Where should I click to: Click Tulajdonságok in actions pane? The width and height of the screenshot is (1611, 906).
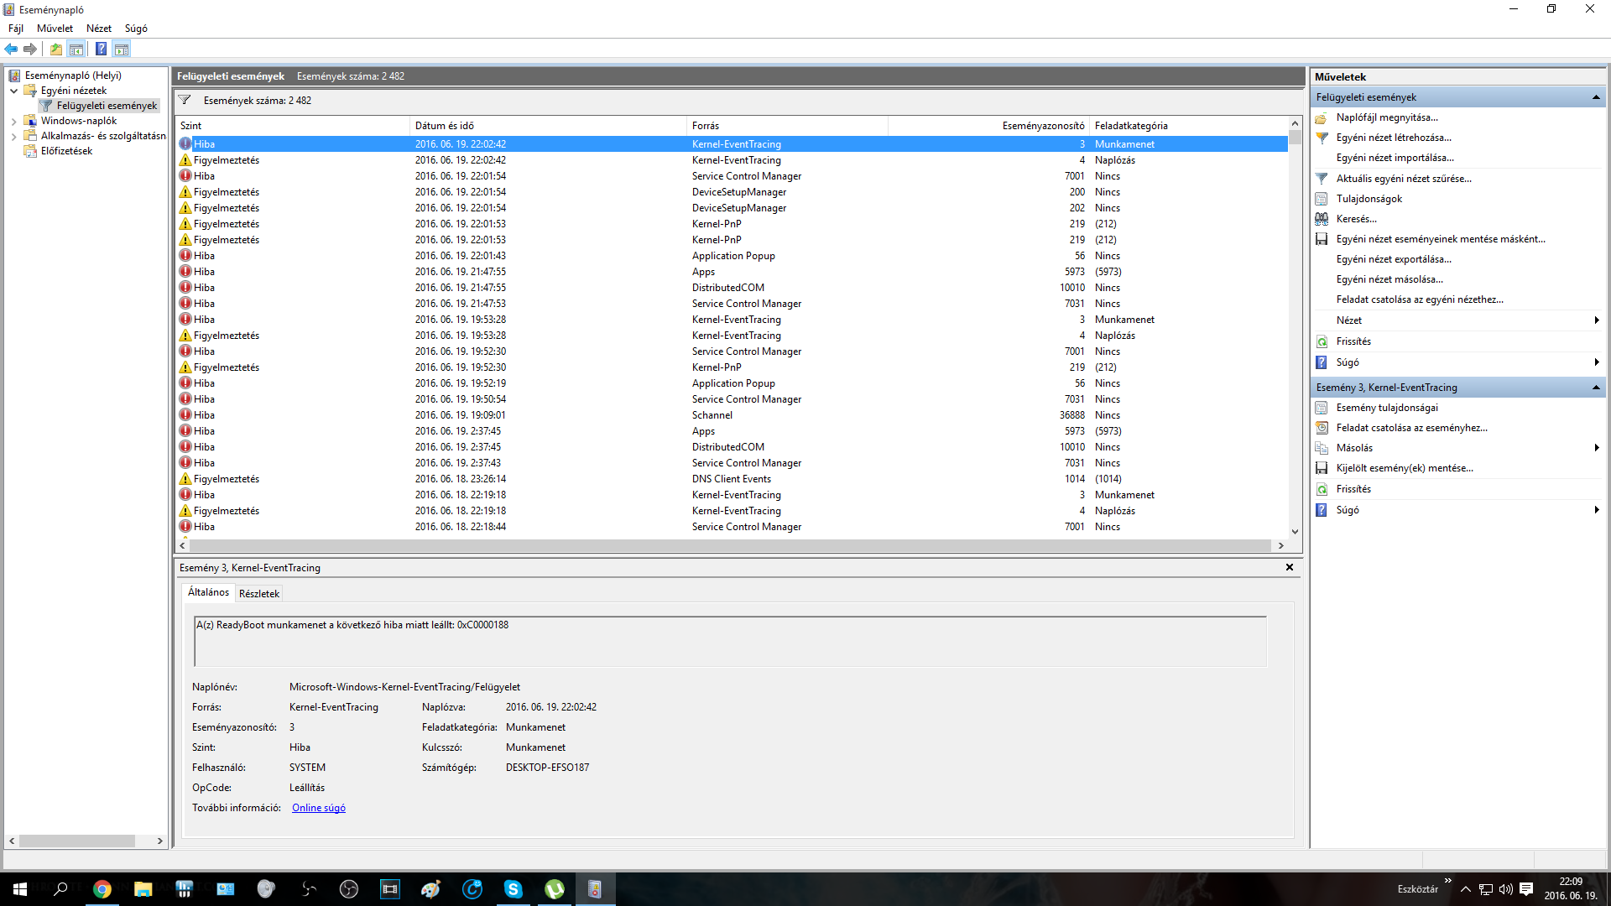pyautogui.click(x=1369, y=199)
